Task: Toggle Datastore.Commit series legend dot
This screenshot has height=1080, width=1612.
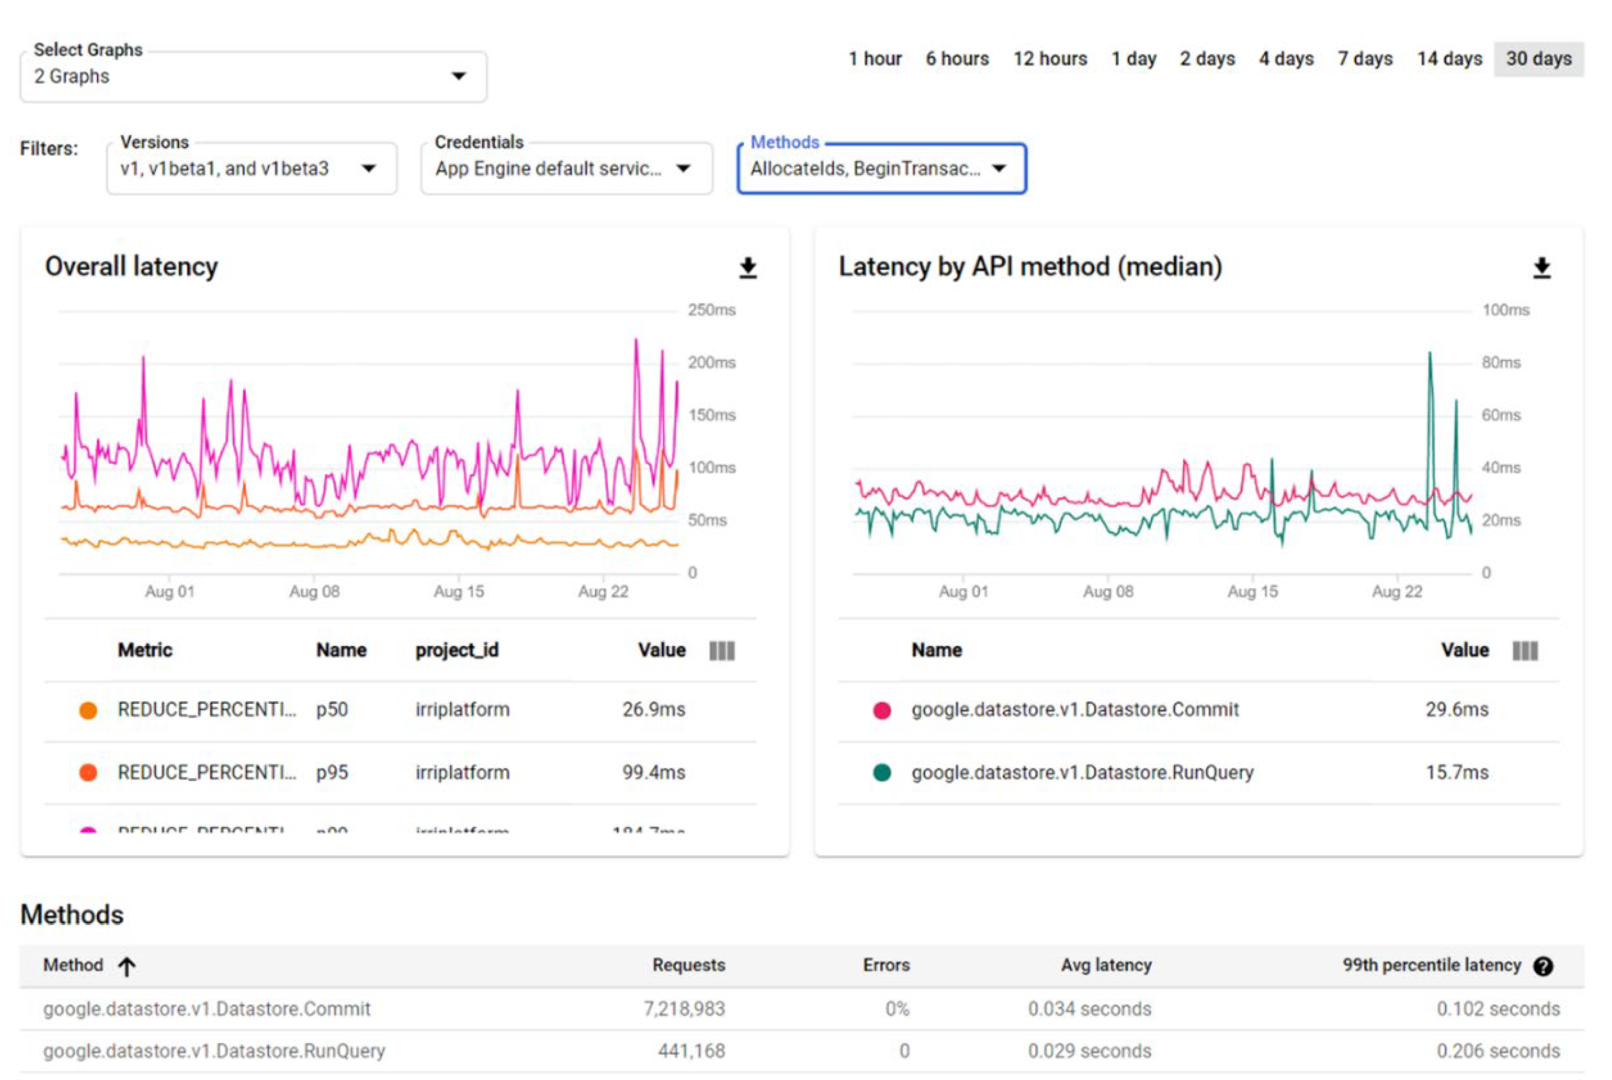Action: [x=882, y=710]
